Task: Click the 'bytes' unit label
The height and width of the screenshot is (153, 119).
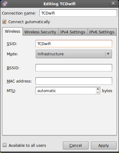Action: 107,91
